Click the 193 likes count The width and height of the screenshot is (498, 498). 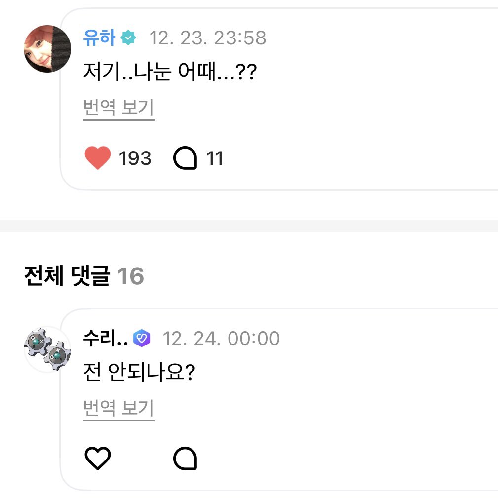(135, 159)
